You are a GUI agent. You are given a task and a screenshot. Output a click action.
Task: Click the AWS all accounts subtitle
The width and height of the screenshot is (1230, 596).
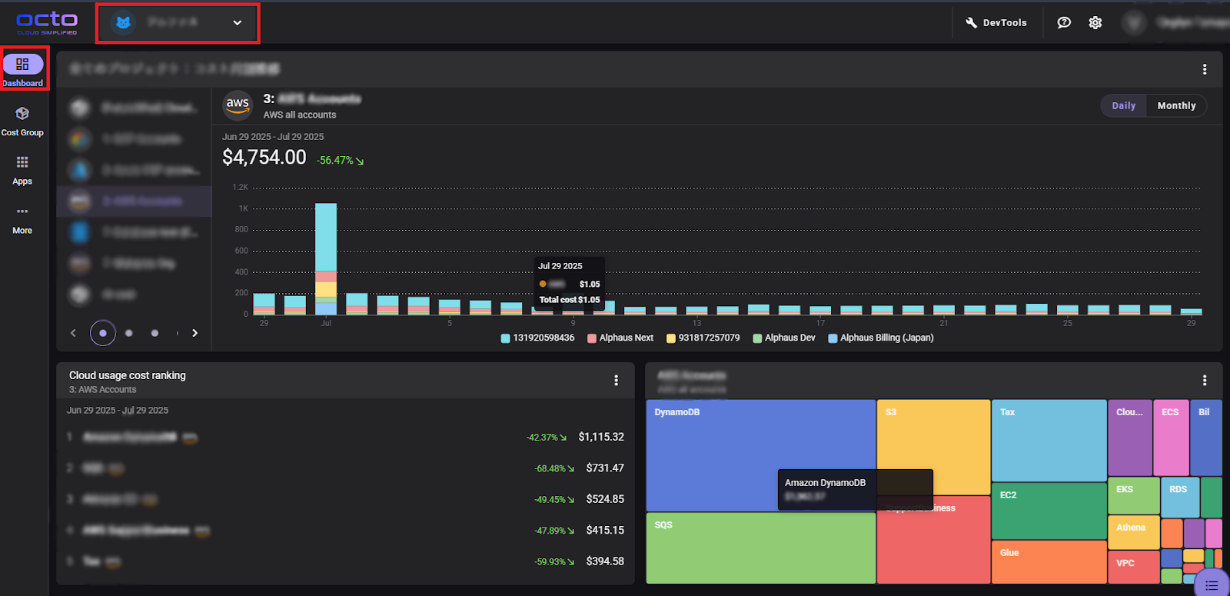300,115
